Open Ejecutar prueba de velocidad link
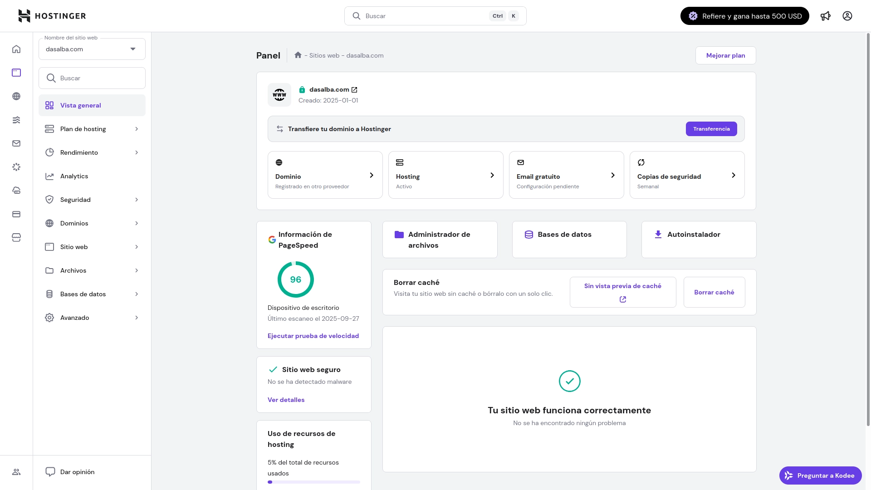The width and height of the screenshot is (871, 490). (313, 336)
